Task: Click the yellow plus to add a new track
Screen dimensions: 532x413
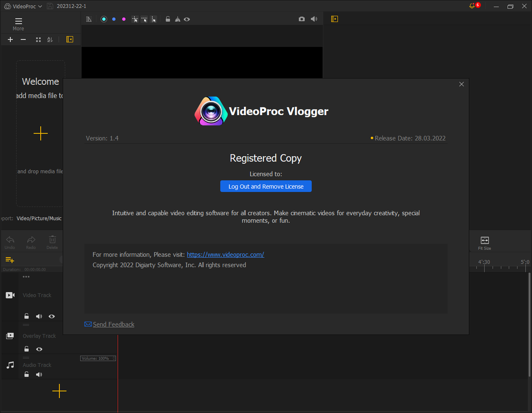Action: coord(59,391)
